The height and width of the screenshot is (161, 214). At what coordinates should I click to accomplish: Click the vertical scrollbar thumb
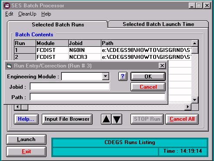195,50
